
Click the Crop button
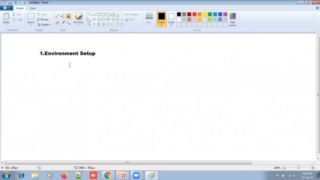(x=42, y=14)
